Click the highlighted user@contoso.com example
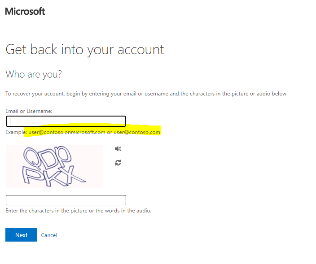The image size is (316, 264). [x=137, y=132]
